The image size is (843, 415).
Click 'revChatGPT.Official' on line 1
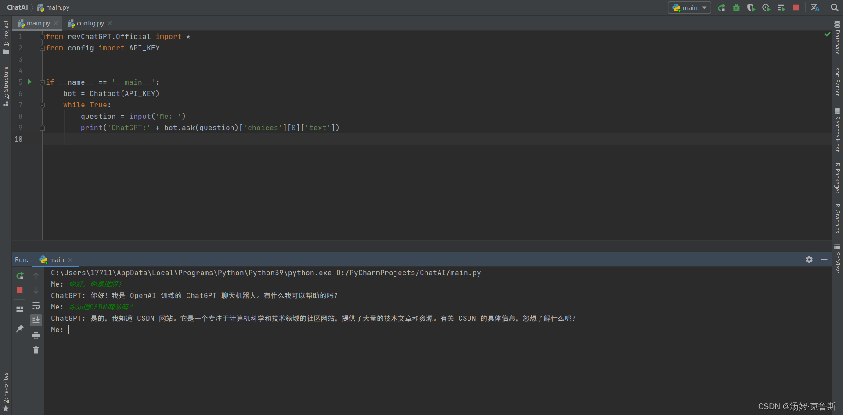[109, 37]
